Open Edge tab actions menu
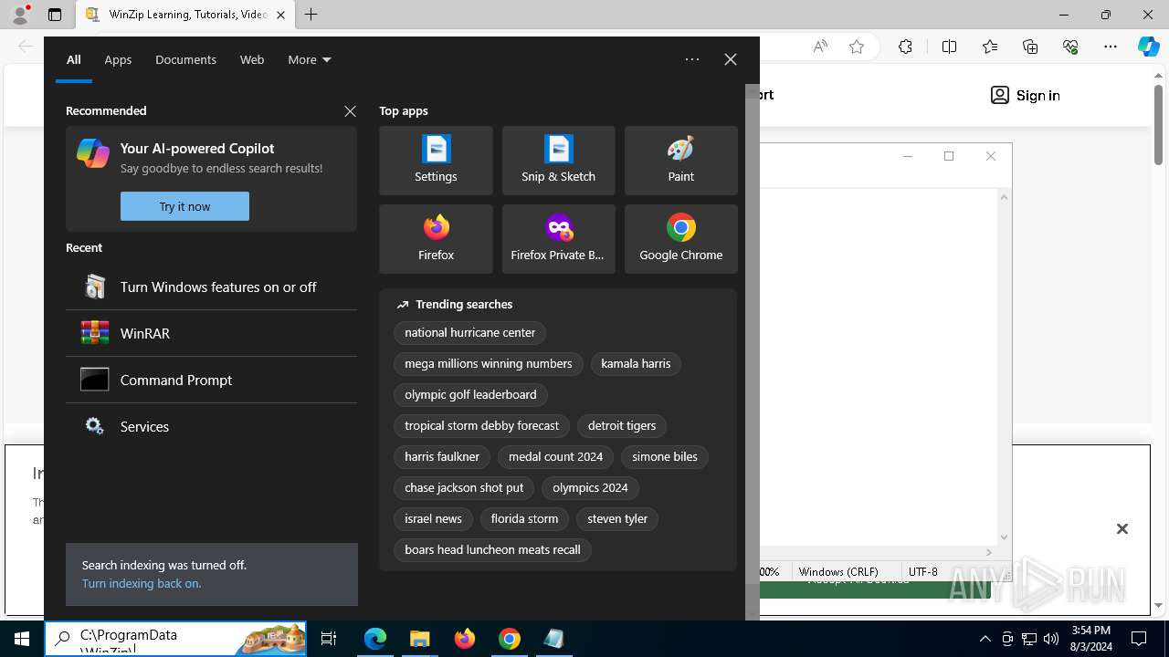Image resolution: width=1169 pixels, height=657 pixels. 55,15
